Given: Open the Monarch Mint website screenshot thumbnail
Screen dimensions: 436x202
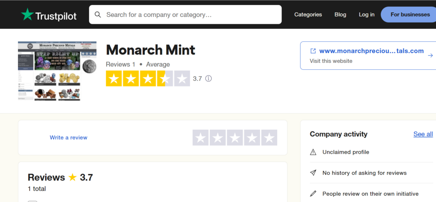Looking at the screenshot, I should [57, 71].
